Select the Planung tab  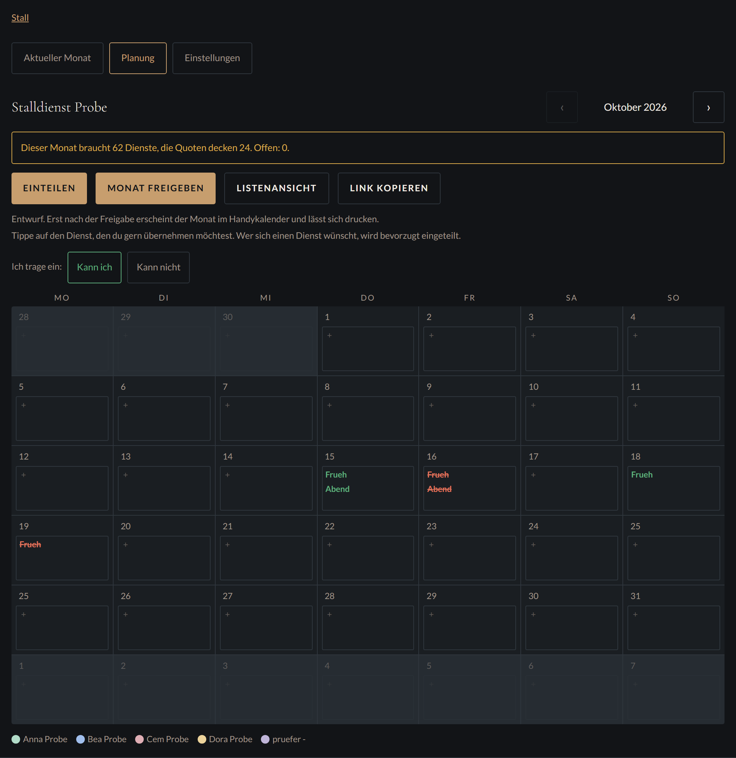pyautogui.click(x=138, y=58)
